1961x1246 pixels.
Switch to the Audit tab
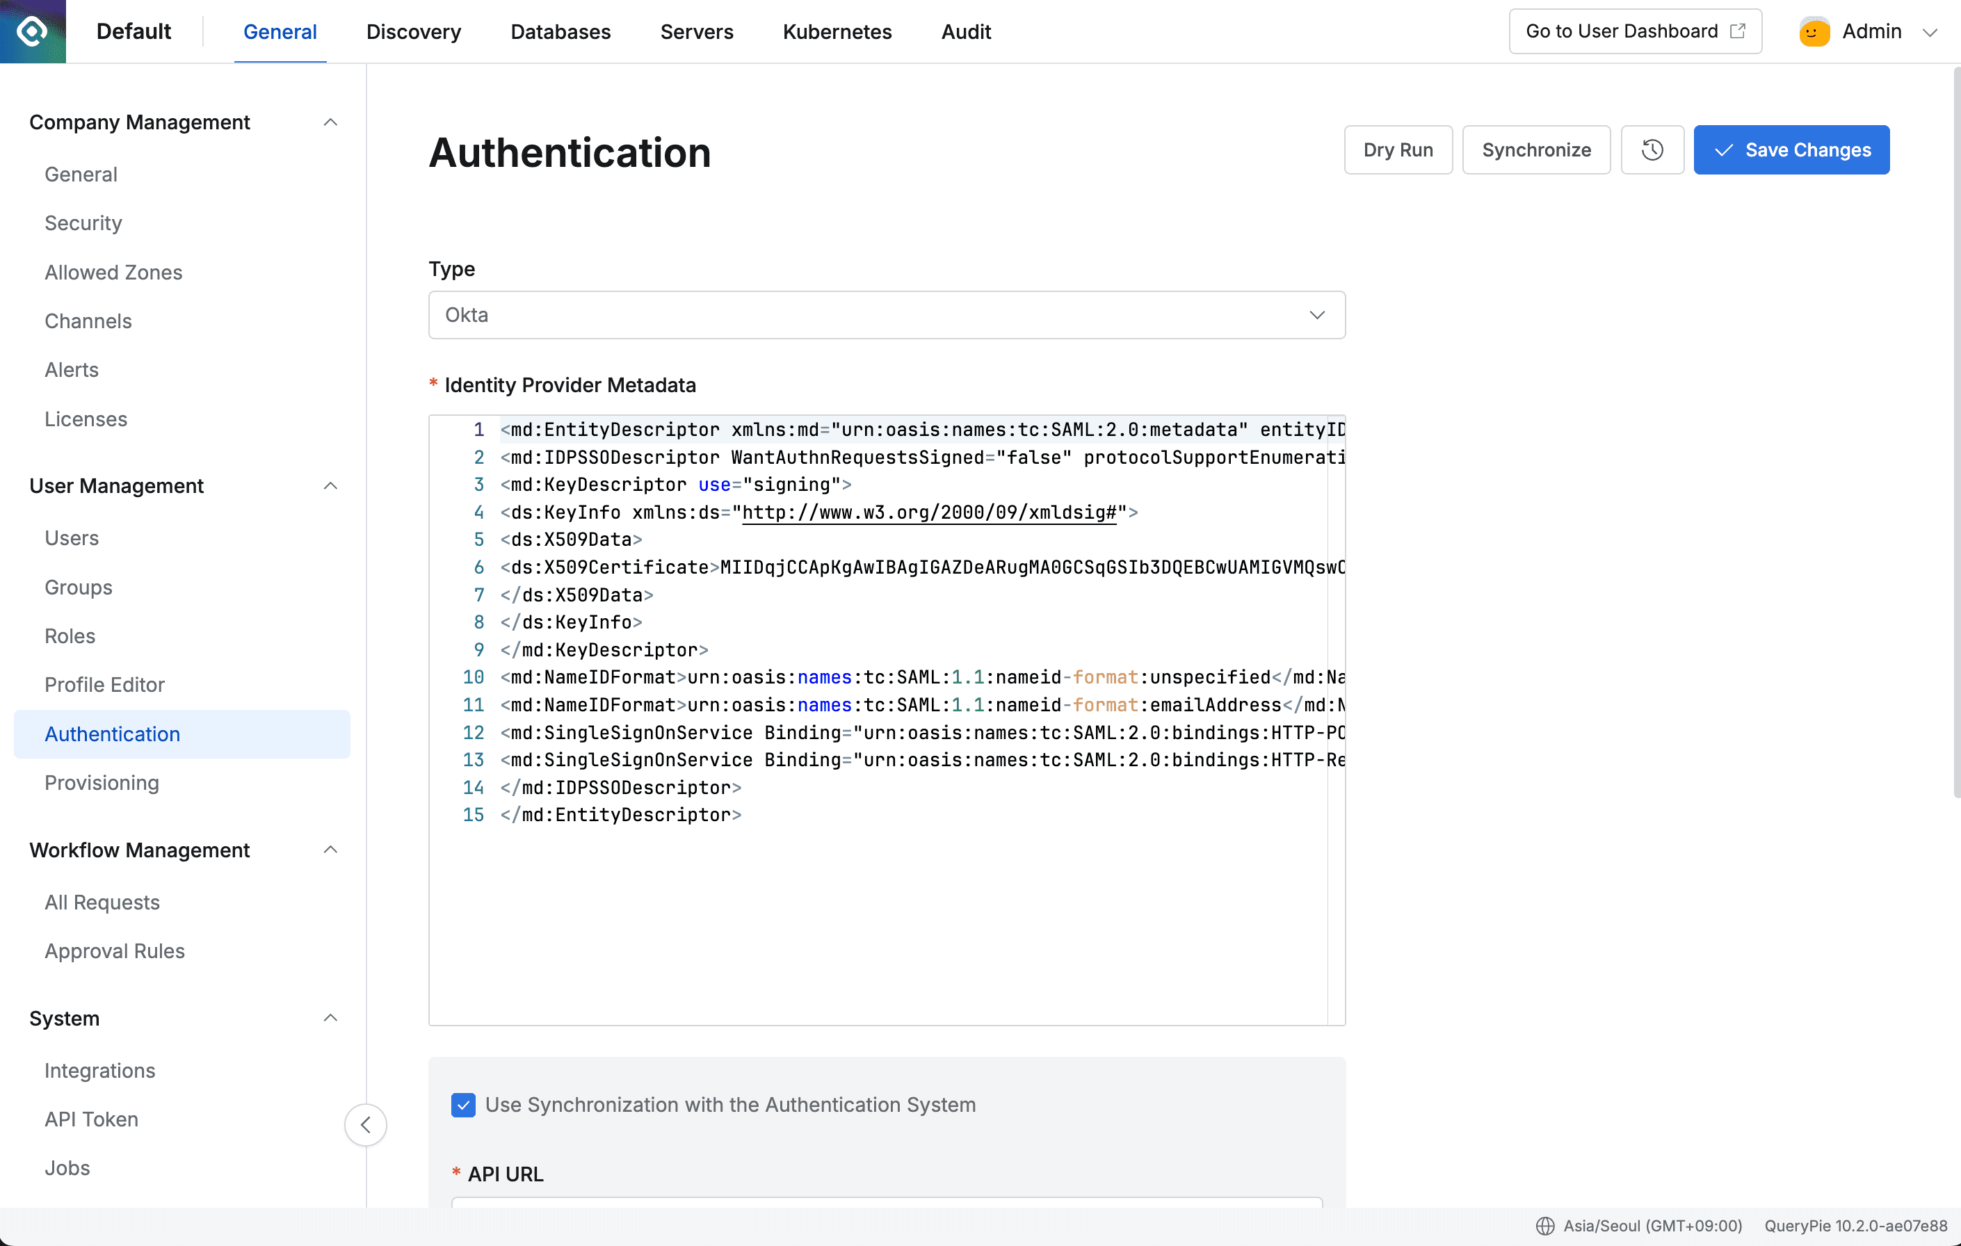[965, 32]
